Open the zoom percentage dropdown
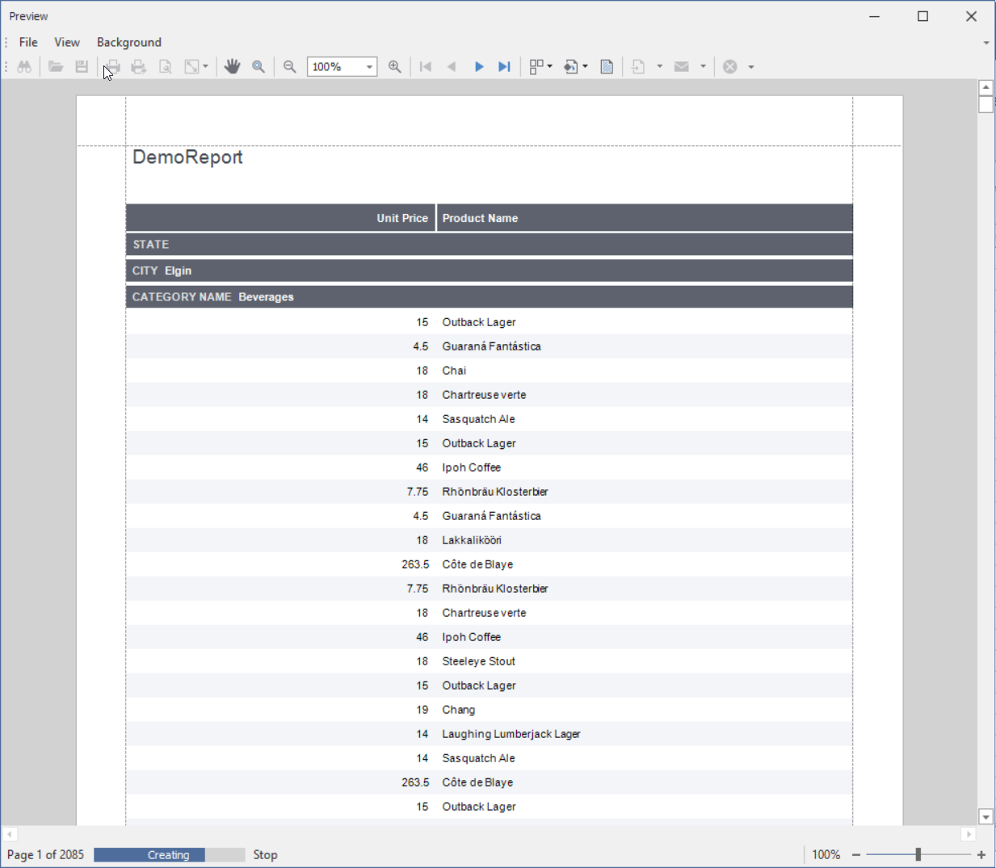The image size is (996, 868). click(x=369, y=67)
